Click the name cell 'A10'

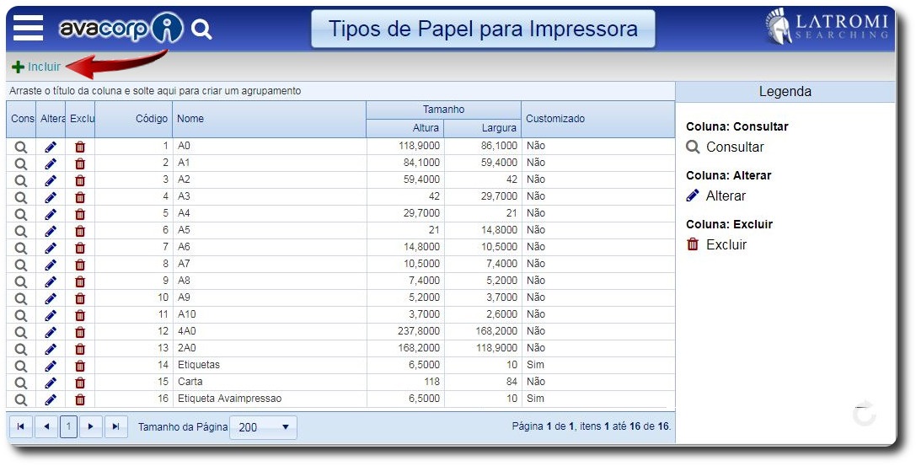pyautogui.click(x=187, y=314)
